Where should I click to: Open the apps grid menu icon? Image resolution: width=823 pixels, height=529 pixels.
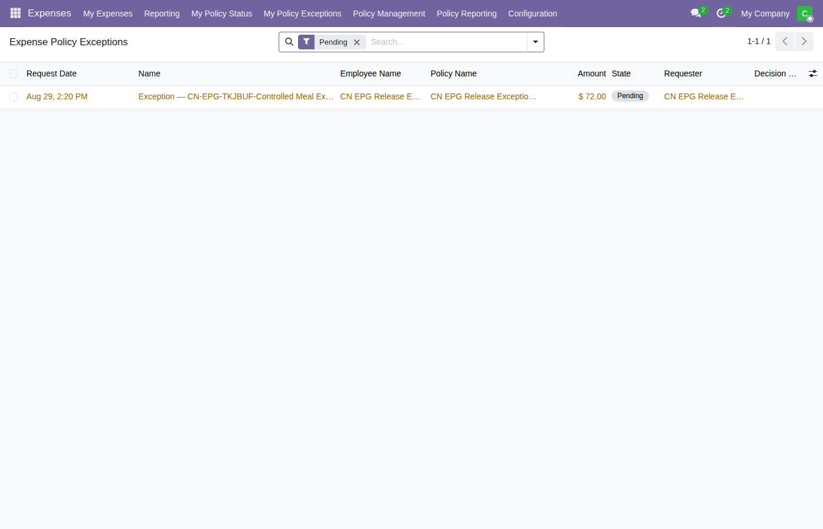pyautogui.click(x=15, y=13)
